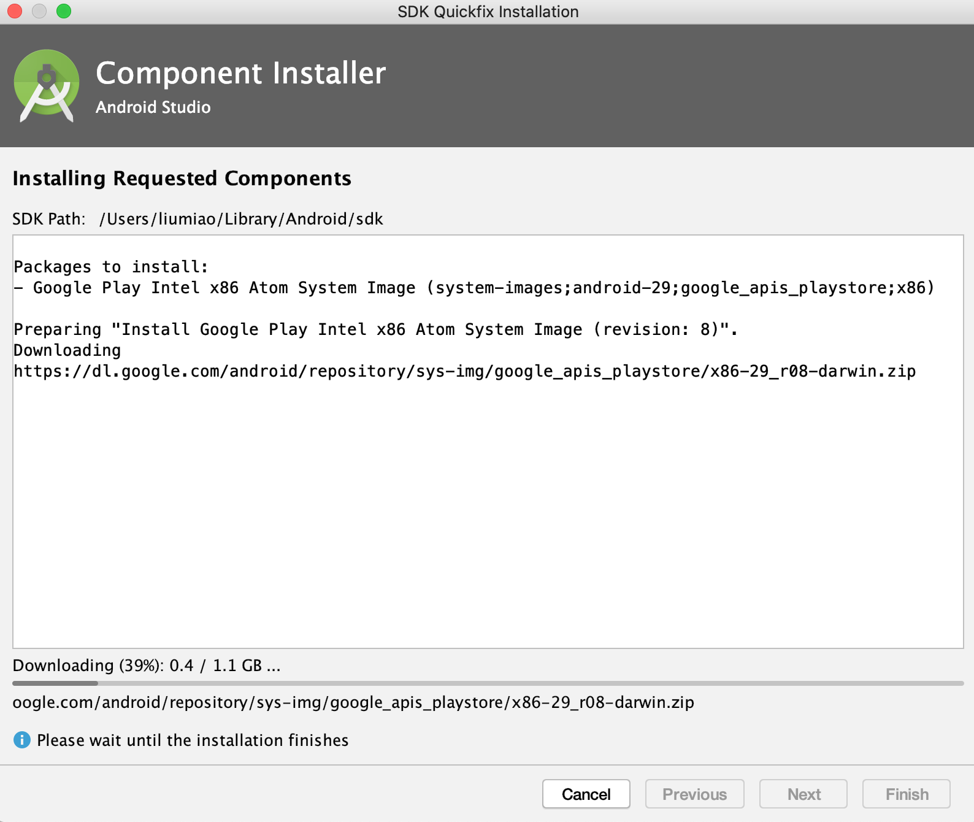Click the 'Preparing "Install Google Play...' log line
The image size is (974, 822).
point(375,329)
